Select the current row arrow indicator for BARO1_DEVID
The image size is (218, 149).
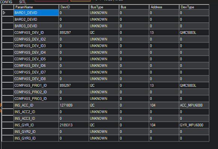tap(4, 13)
